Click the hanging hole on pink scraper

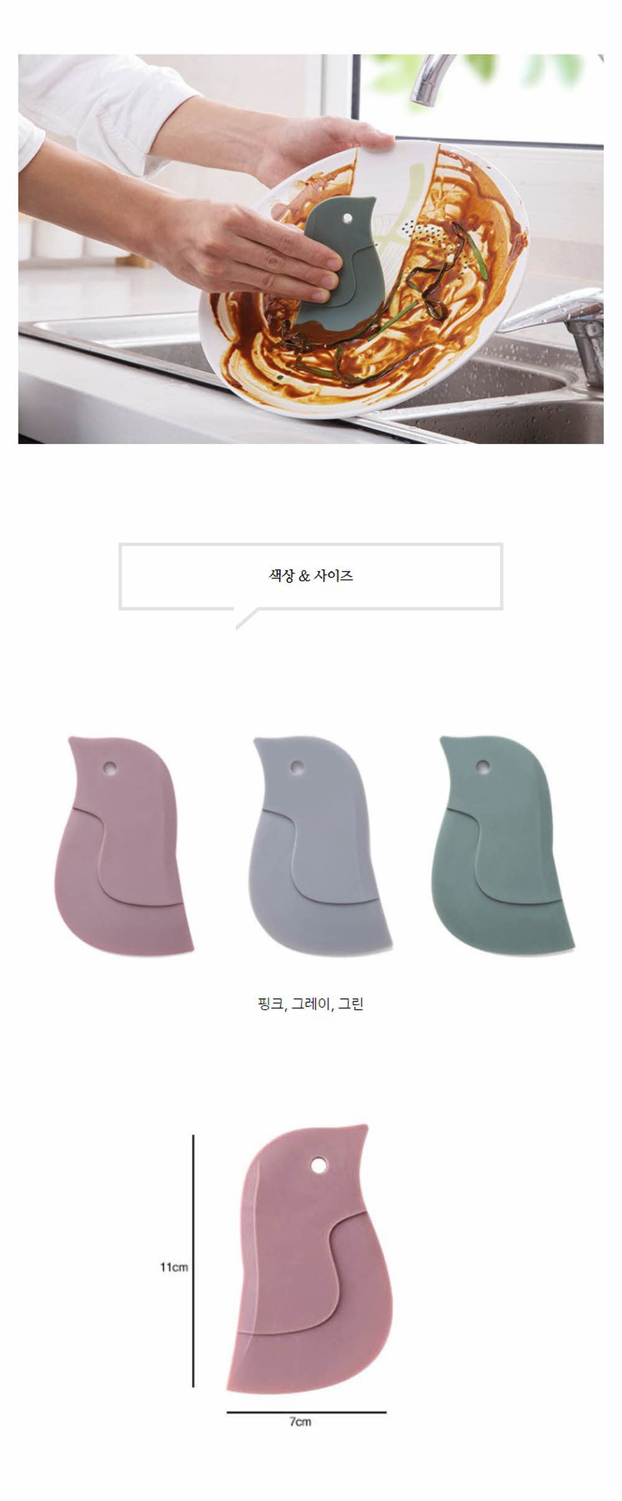[x=109, y=769]
